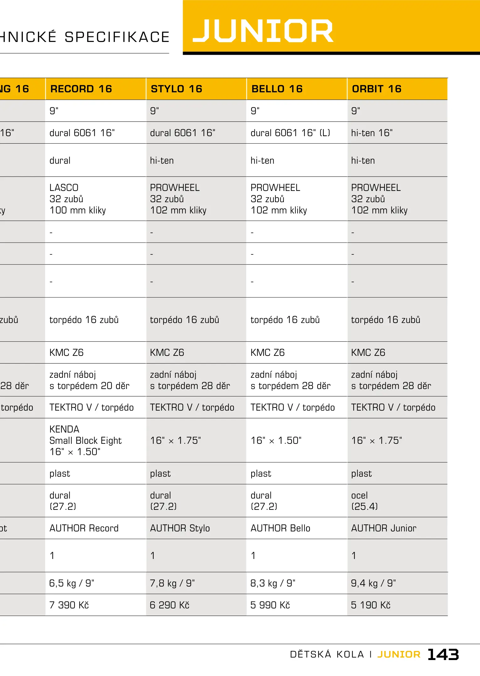The height and width of the screenshot is (676, 480).
Task: Click the page number 143
Action: point(443,654)
